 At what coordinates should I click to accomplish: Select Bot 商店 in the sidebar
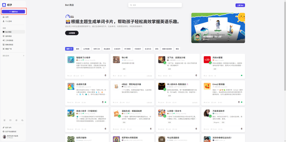point(13,32)
